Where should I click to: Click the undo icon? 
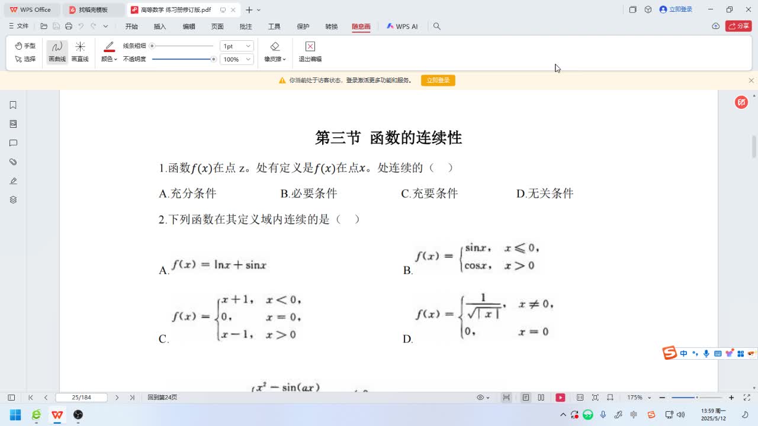81,26
